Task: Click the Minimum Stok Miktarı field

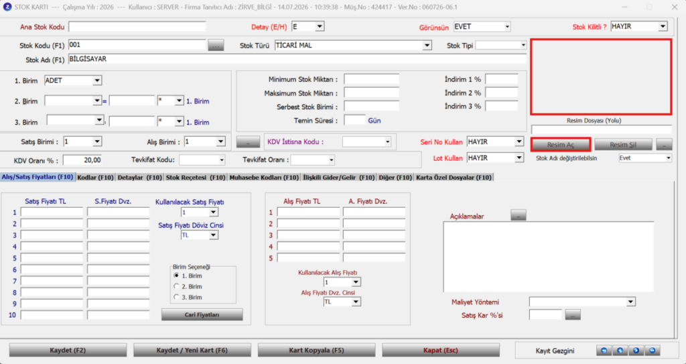Action: 371,79
